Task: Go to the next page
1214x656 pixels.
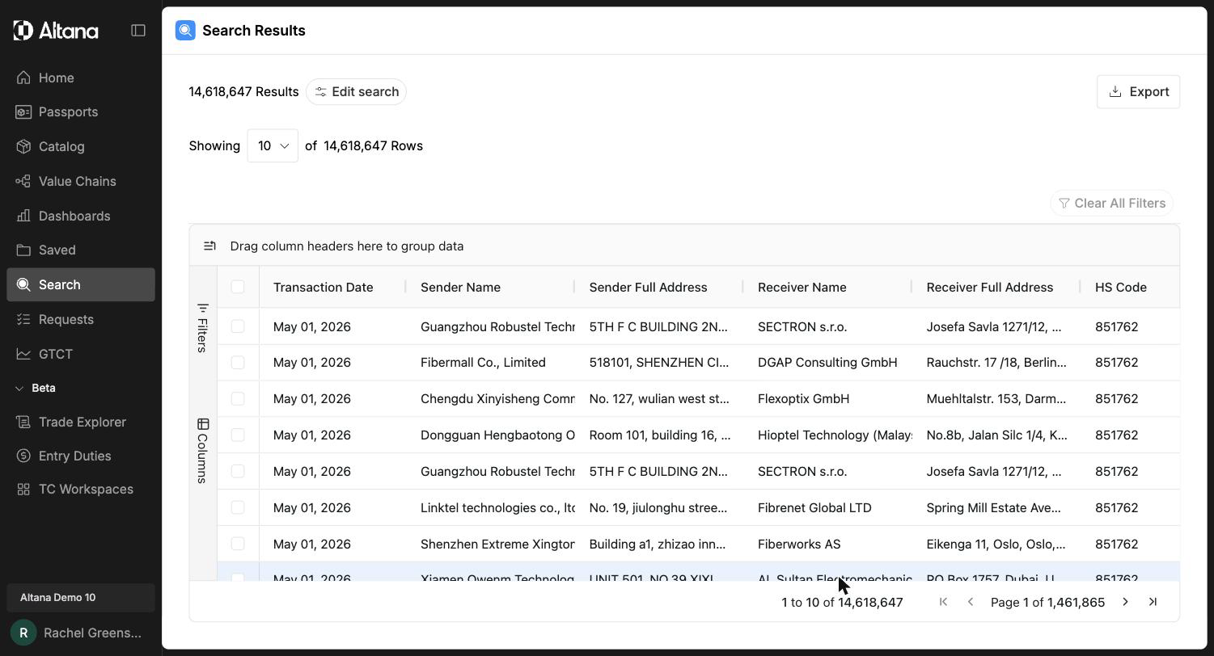Action: point(1125,602)
